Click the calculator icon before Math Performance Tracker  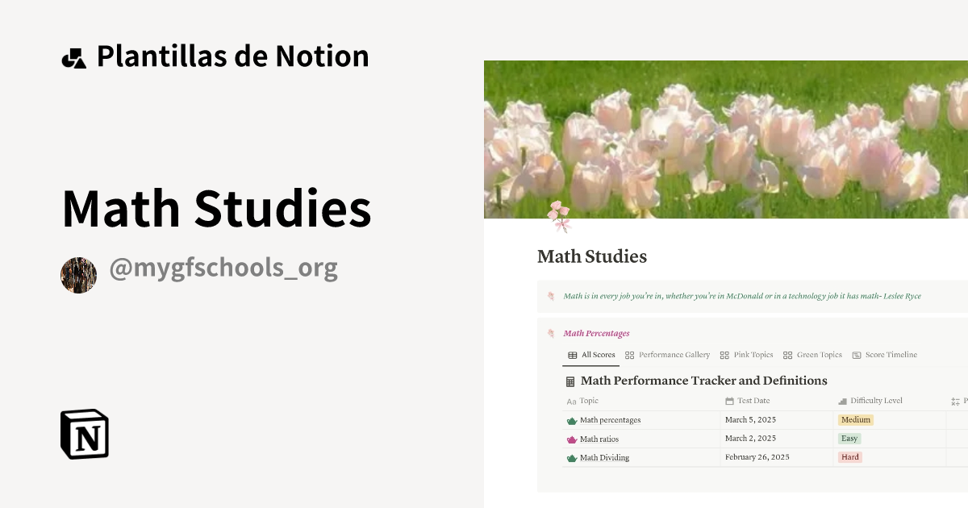(570, 380)
